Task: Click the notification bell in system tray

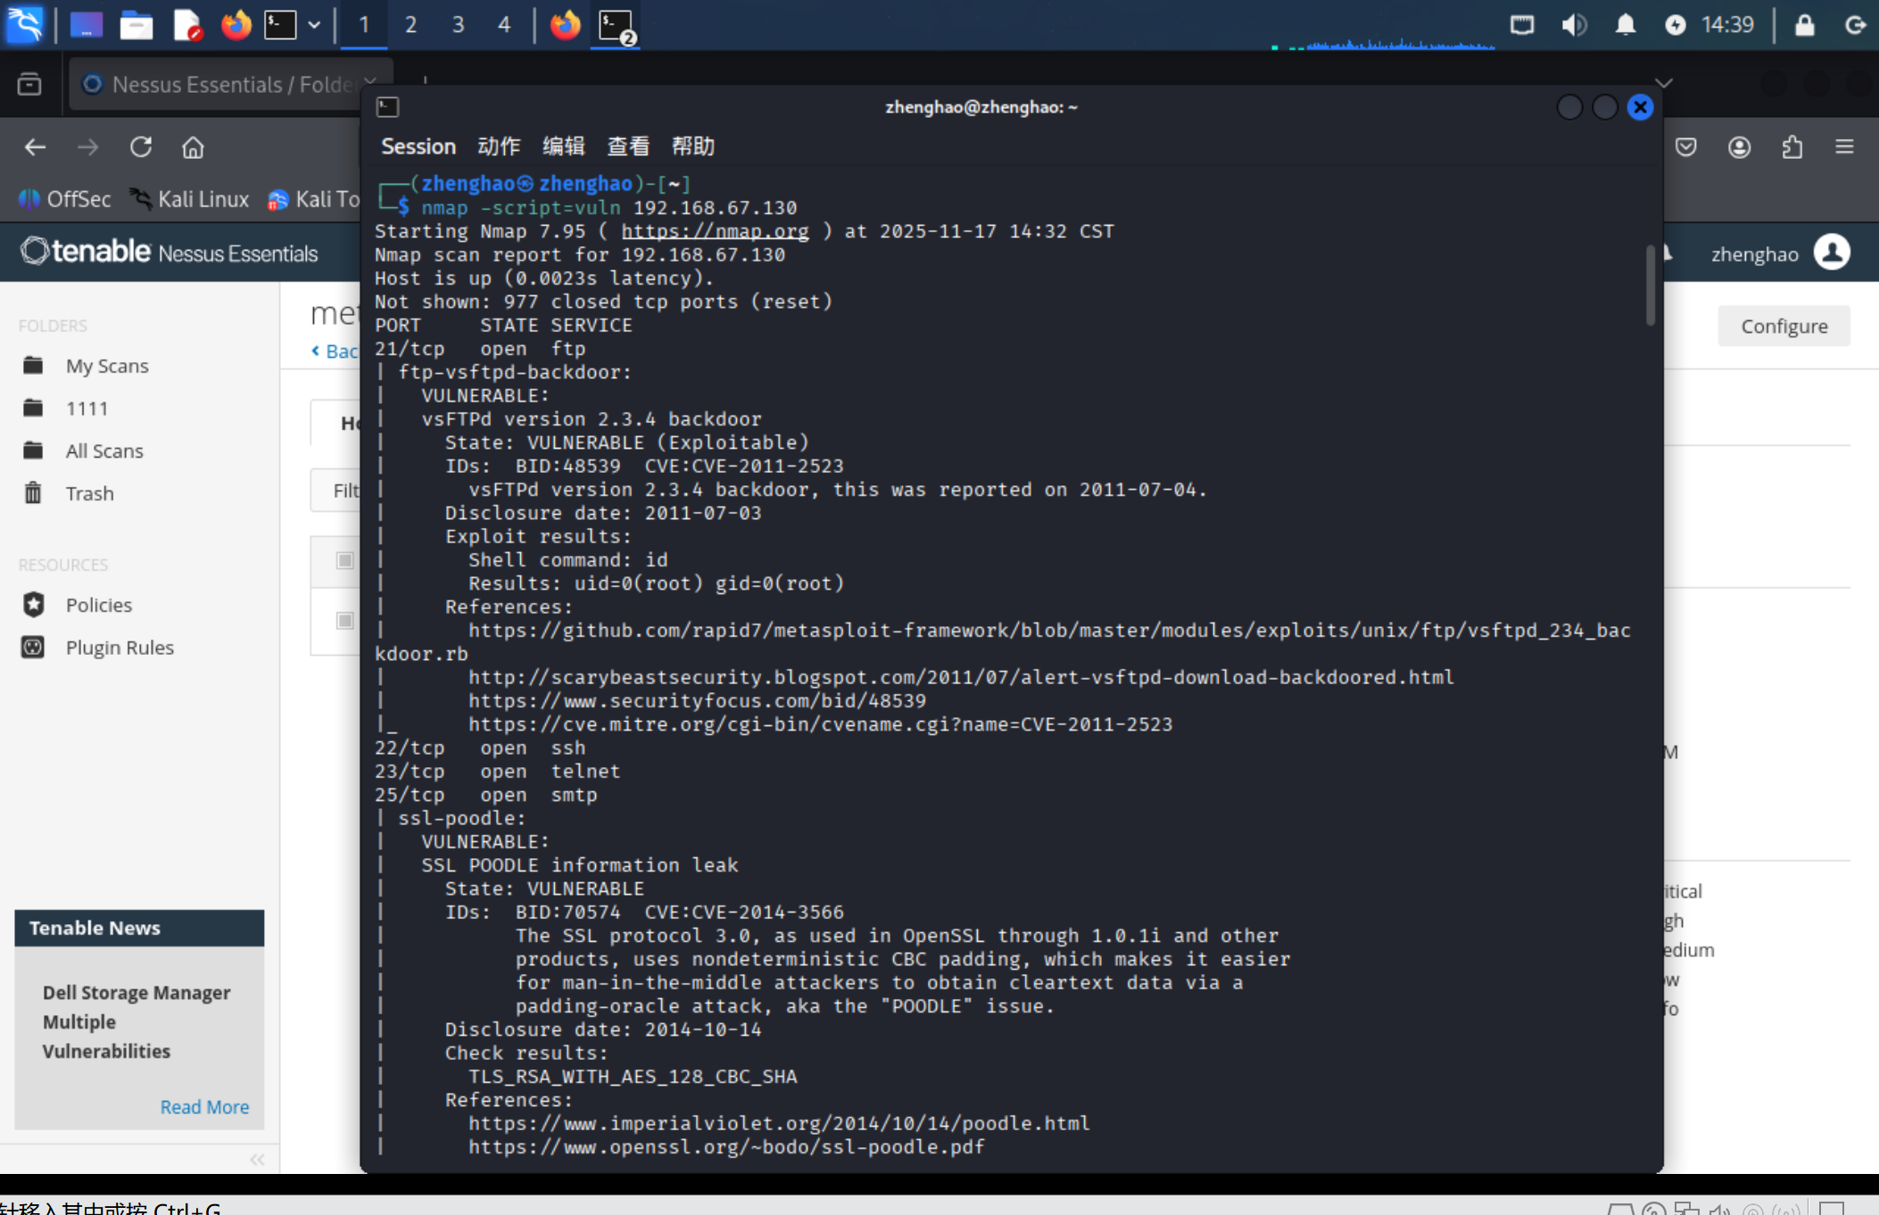Action: pos(1625,25)
